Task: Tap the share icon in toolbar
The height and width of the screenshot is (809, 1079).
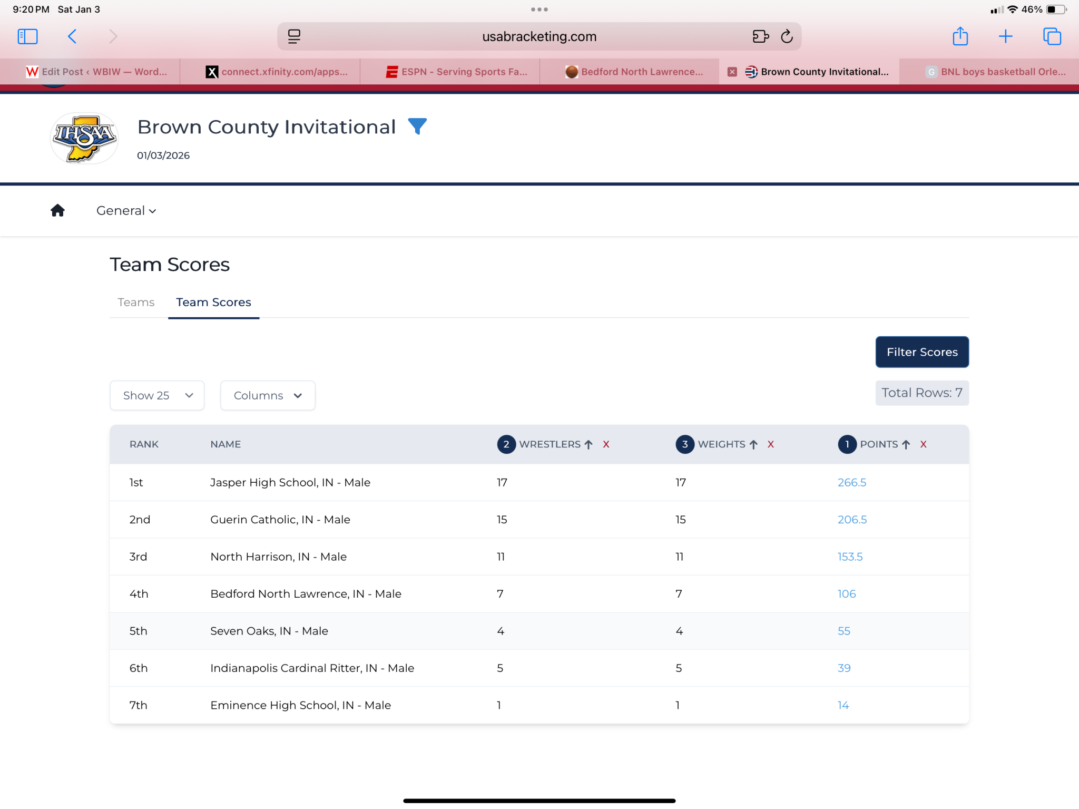Action: point(960,36)
